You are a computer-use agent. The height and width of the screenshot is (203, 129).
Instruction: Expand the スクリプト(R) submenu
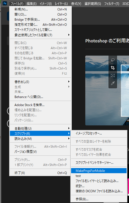pos(40,133)
